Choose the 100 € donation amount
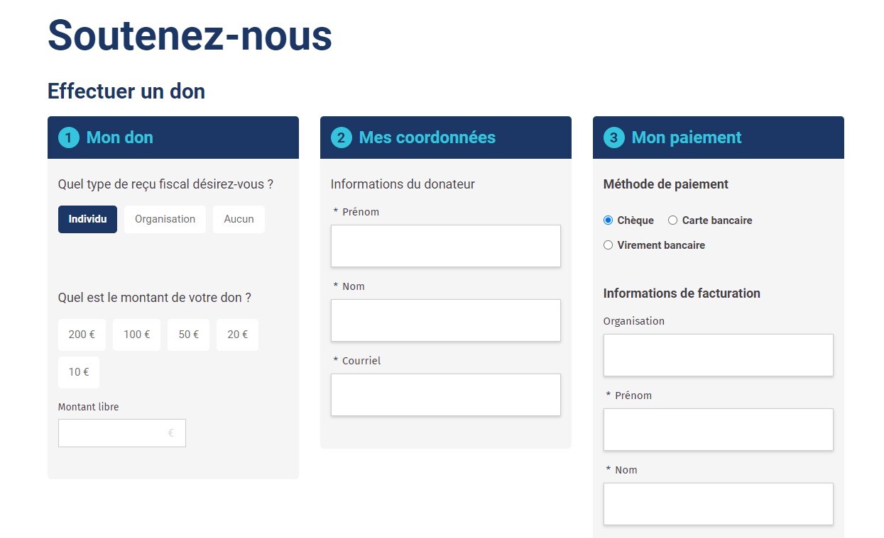This screenshot has width=884, height=538. point(136,335)
